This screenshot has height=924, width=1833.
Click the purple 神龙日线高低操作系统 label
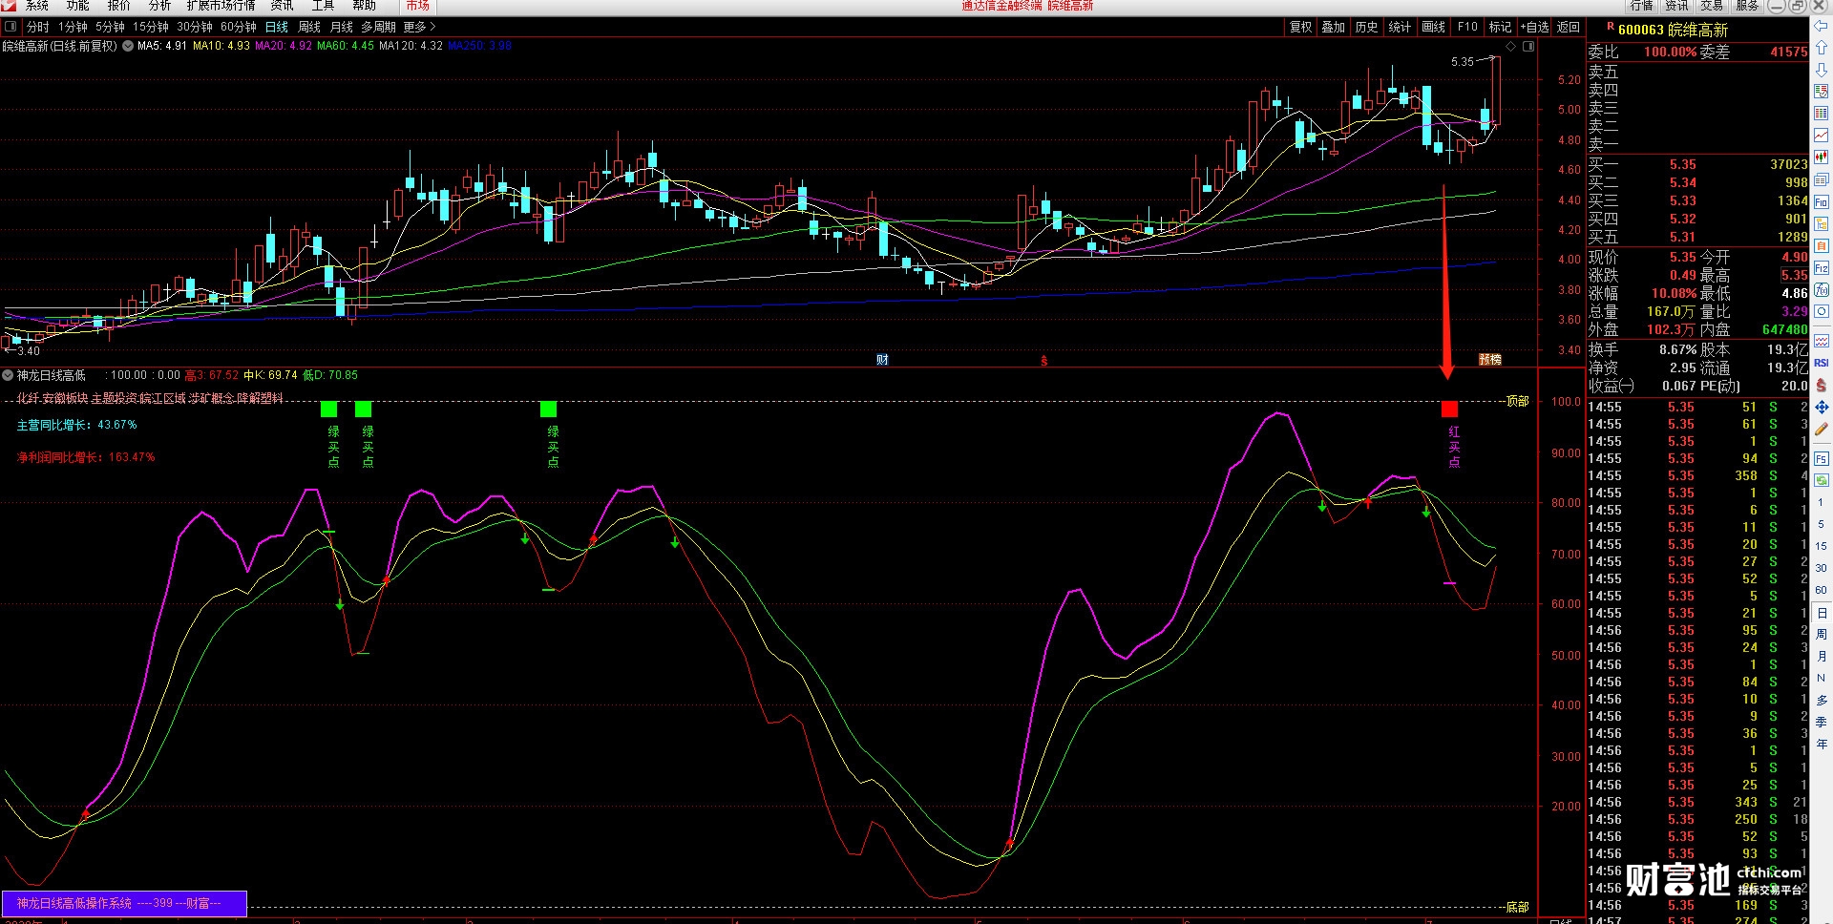[124, 903]
